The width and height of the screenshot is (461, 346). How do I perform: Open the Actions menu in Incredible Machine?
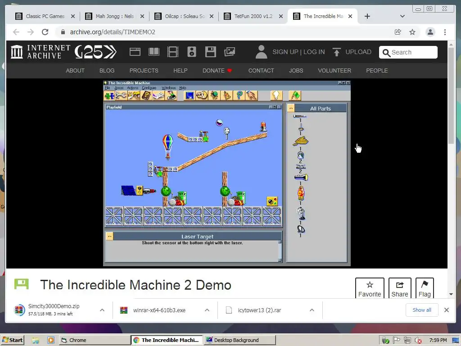tap(133, 88)
